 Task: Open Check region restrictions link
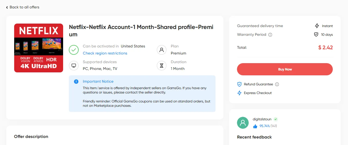coord(105,53)
